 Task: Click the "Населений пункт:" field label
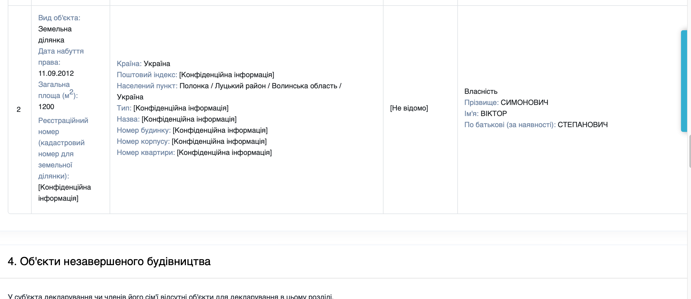point(147,86)
